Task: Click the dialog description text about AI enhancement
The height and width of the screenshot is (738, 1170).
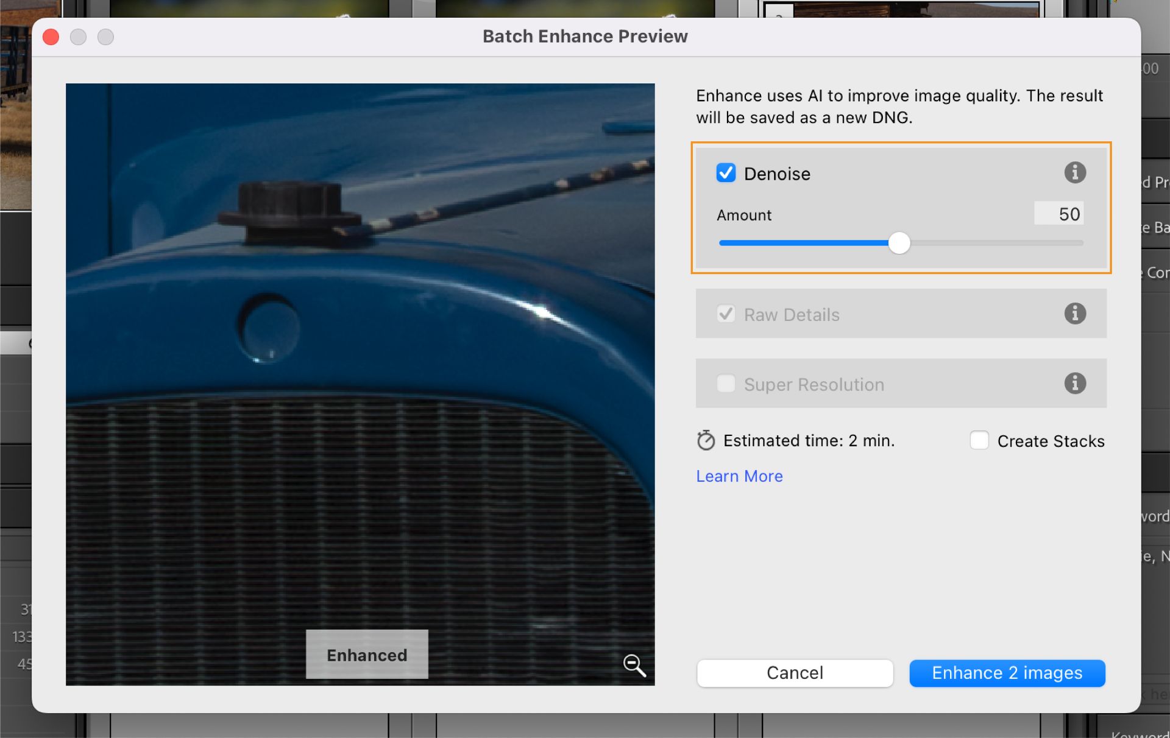Action: 899,107
